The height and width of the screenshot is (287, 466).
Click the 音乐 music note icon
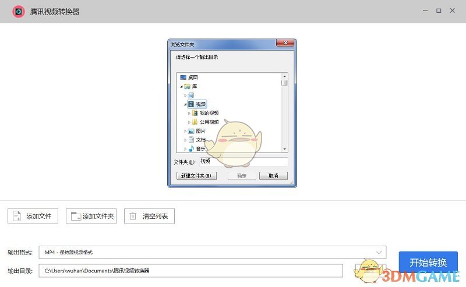coord(191,148)
